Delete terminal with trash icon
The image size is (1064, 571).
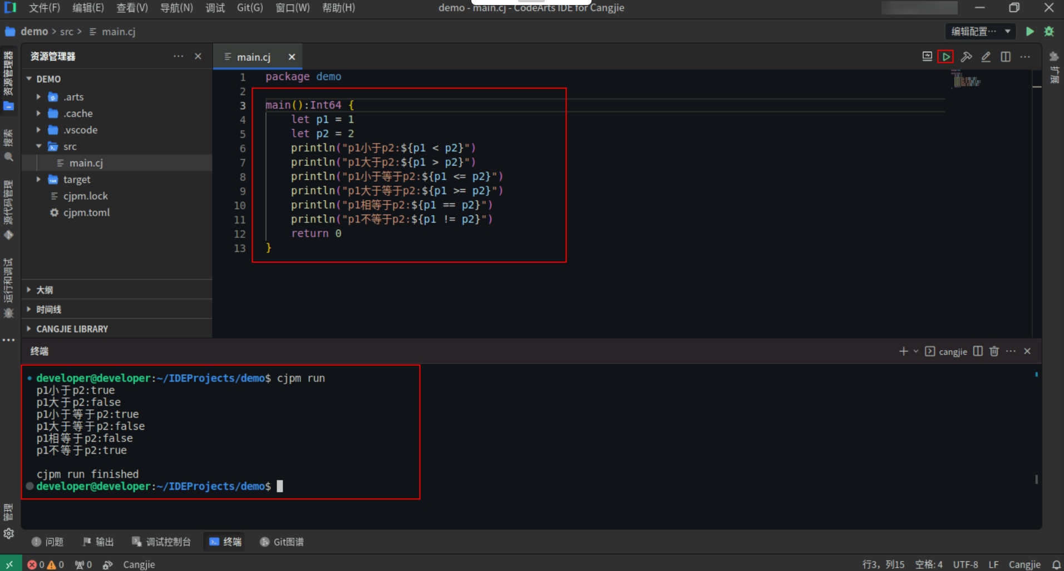click(x=994, y=351)
